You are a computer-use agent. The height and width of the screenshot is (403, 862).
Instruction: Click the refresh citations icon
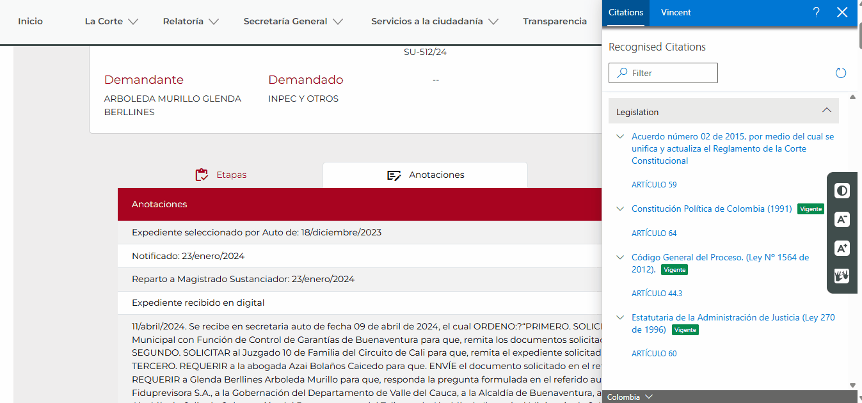click(x=841, y=73)
